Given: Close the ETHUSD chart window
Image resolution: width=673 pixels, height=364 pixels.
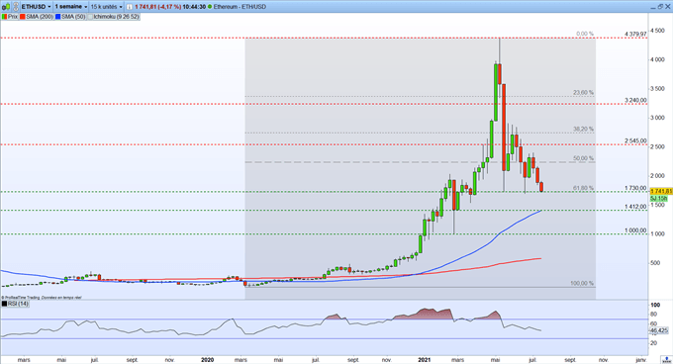Looking at the screenshot, I should click(668, 7).
